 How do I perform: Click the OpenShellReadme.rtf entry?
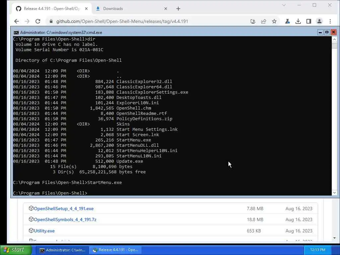(141, 114)
